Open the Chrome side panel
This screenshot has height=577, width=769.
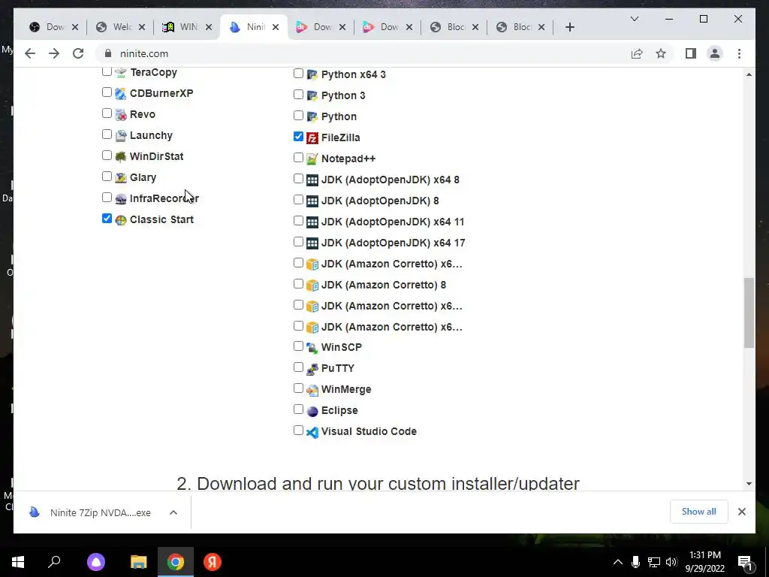[x=691, y=53]
